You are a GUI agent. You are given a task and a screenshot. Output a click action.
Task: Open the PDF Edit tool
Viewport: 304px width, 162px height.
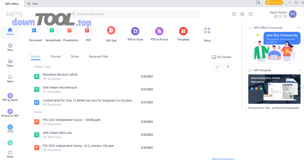[111, 31]
